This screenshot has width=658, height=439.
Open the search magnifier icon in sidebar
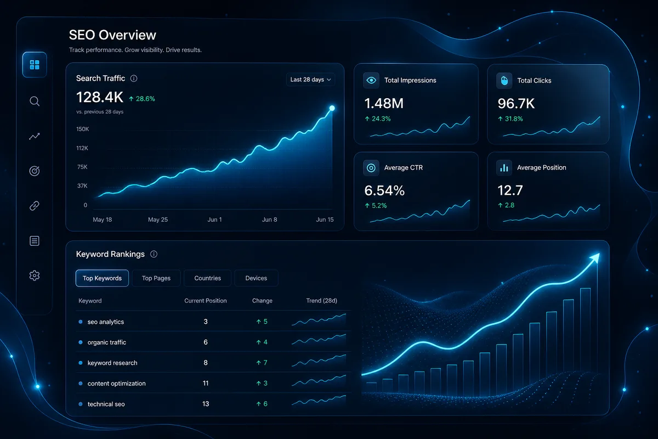35,101
